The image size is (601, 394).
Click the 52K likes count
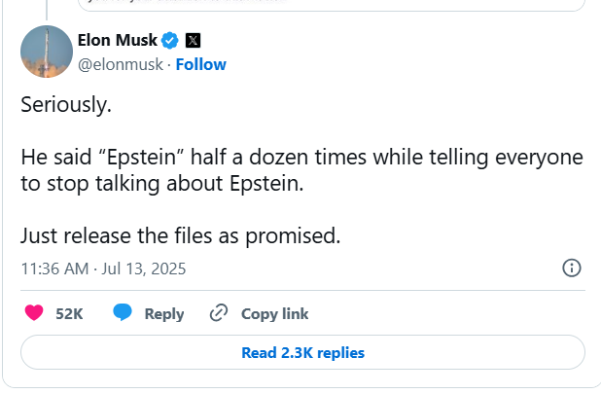69,313
